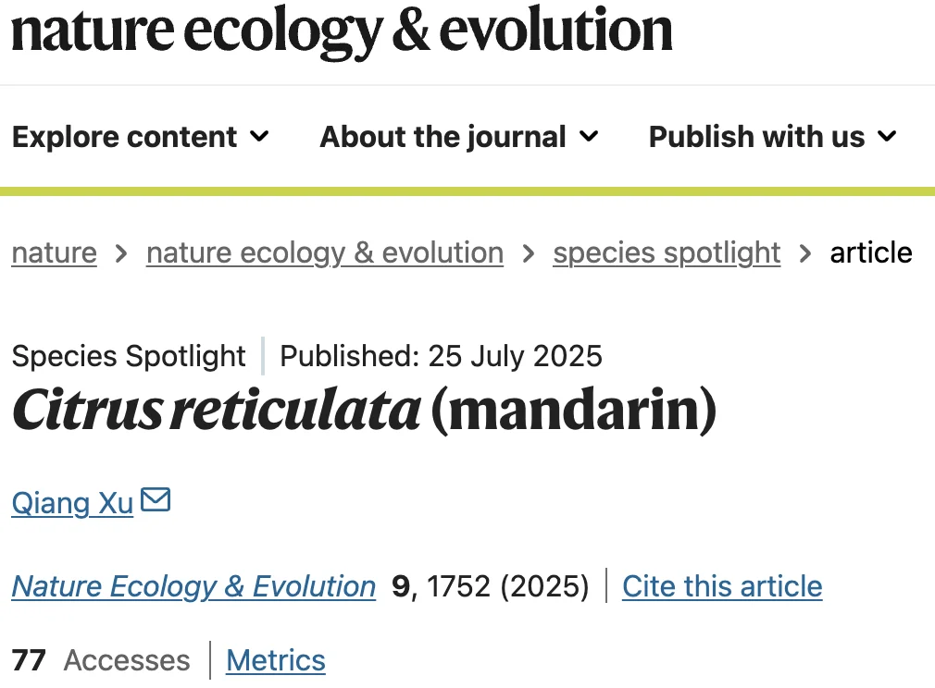The width and height of the screenshot is (935, 688).
Task: Expand the chevron beside Publish with us
Action: [x=887, y=137]
